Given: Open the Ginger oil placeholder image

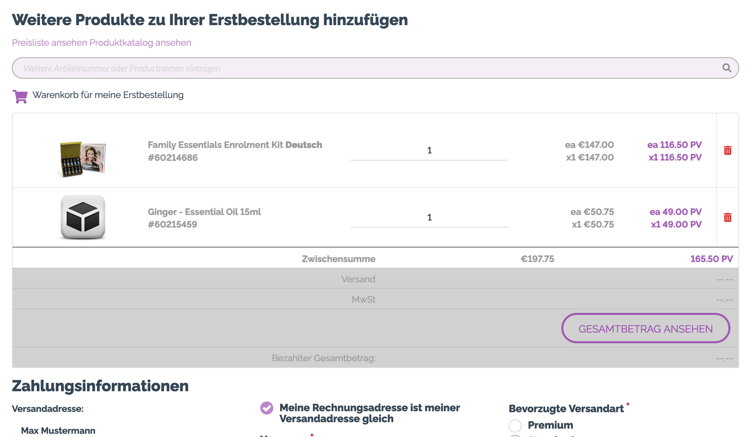Looking at the screenshot, I should pyautogui.click(x=83, y=217).
